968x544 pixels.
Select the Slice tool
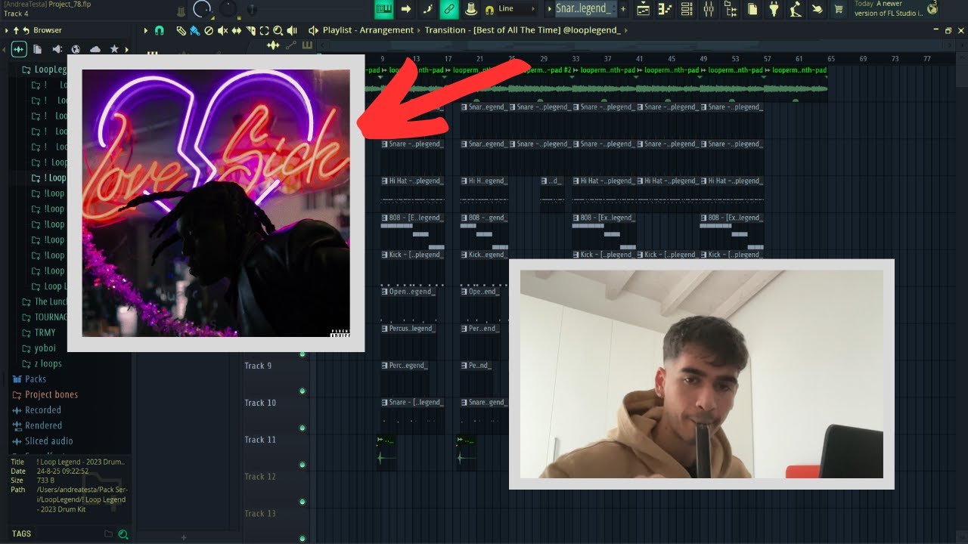click(x=250, y=30)
